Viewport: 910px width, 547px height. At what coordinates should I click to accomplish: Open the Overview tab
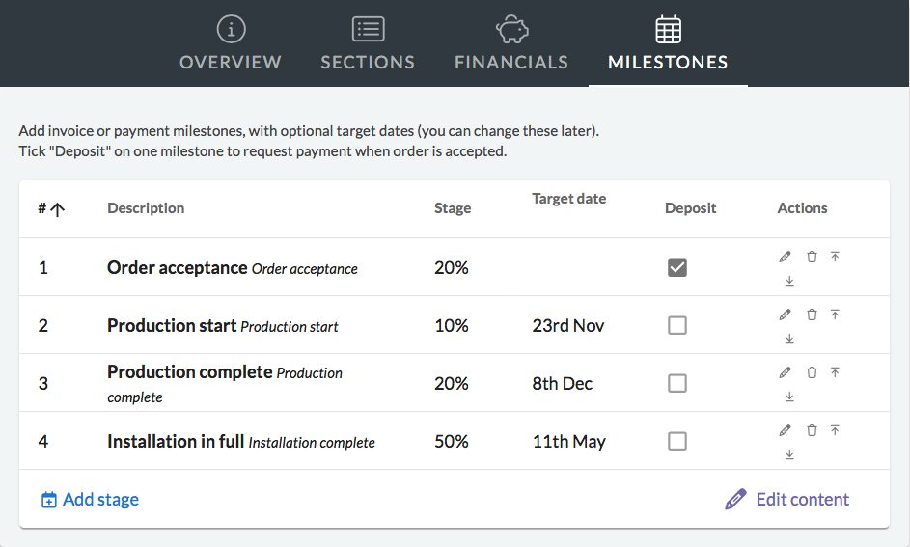coord(231,43)
